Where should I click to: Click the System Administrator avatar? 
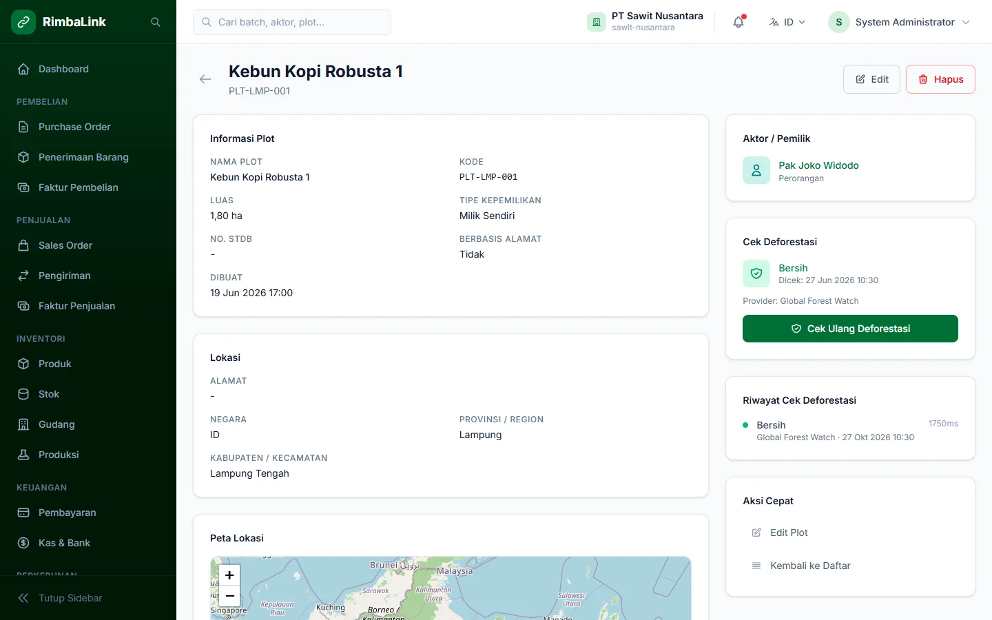tap(839, 22)
